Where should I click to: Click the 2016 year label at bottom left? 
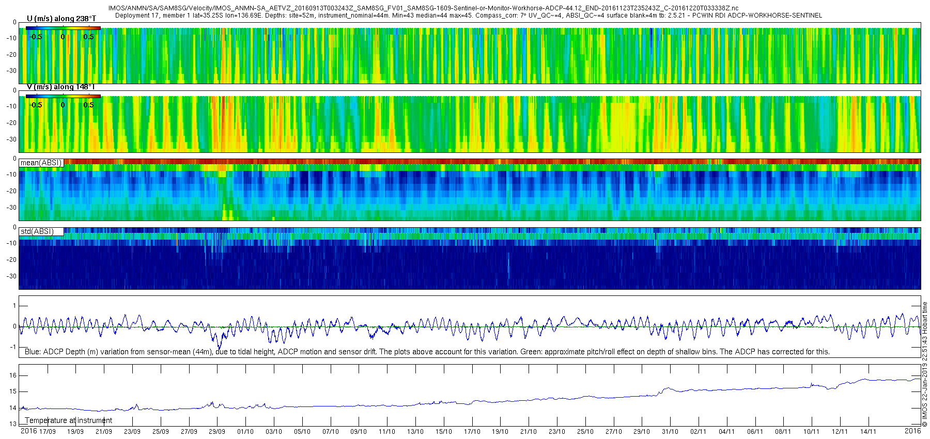click(28, 431)
